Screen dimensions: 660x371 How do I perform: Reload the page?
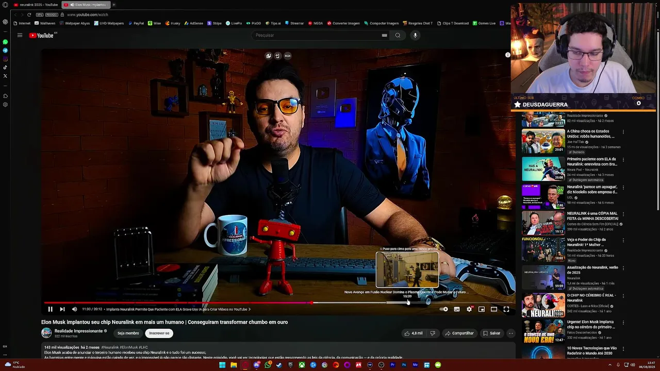pos(29,14)
